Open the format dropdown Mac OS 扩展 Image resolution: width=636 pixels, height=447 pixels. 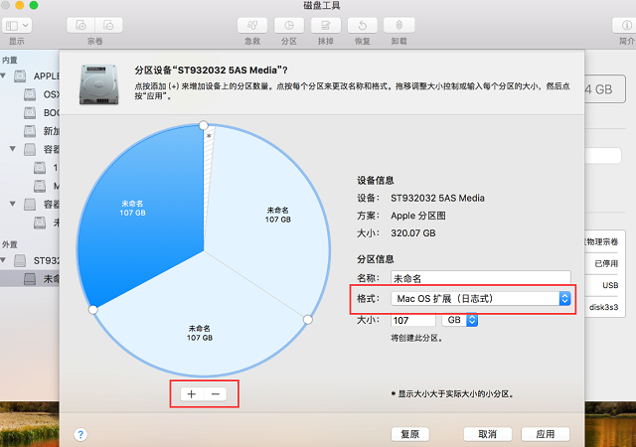point(481,298)
